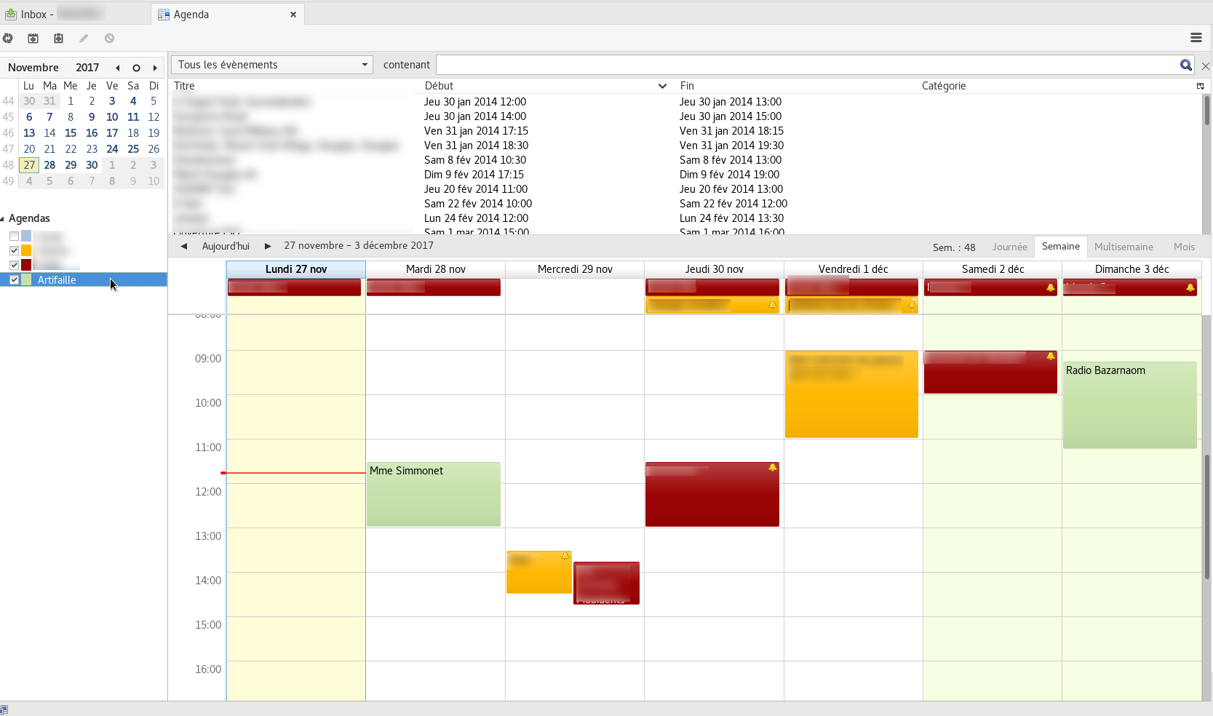Image resolution: width=1213 pixels, height=716 pixels.
Task: Select event row starting Dim 9 fév 2014 17:15
Action: tap(686, 175)
